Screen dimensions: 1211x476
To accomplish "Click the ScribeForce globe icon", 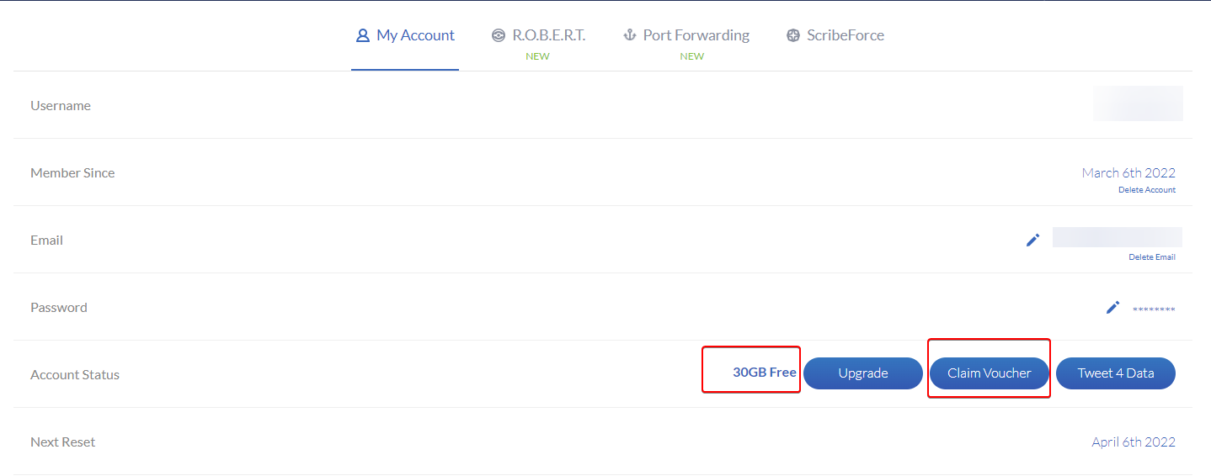I will click(x=792, y=35).
